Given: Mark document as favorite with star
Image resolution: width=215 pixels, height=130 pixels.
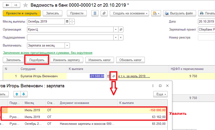Looking at the screenshot, I should [x=25, y=5].
